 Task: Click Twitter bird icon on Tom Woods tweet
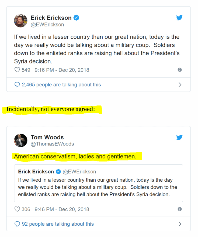coord(179,137)
